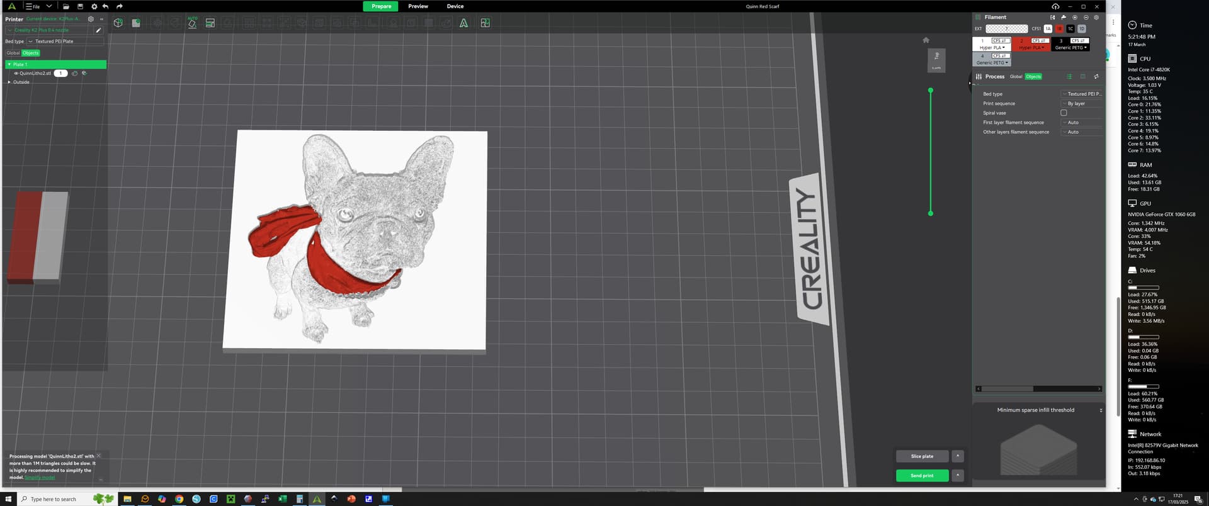Image resolution: width=1209 pixels, height=506 pixels.
Task: Click the filament flush volumes icon
Action: [x=1064, y=17]
